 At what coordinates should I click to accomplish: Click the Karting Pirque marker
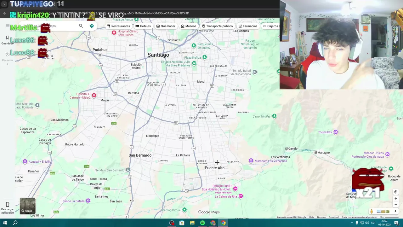click(184, 210)
